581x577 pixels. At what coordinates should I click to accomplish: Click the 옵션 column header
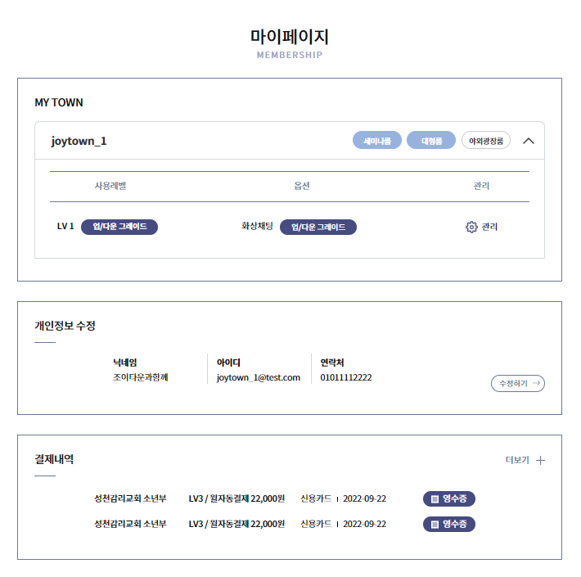click(302, 187)
